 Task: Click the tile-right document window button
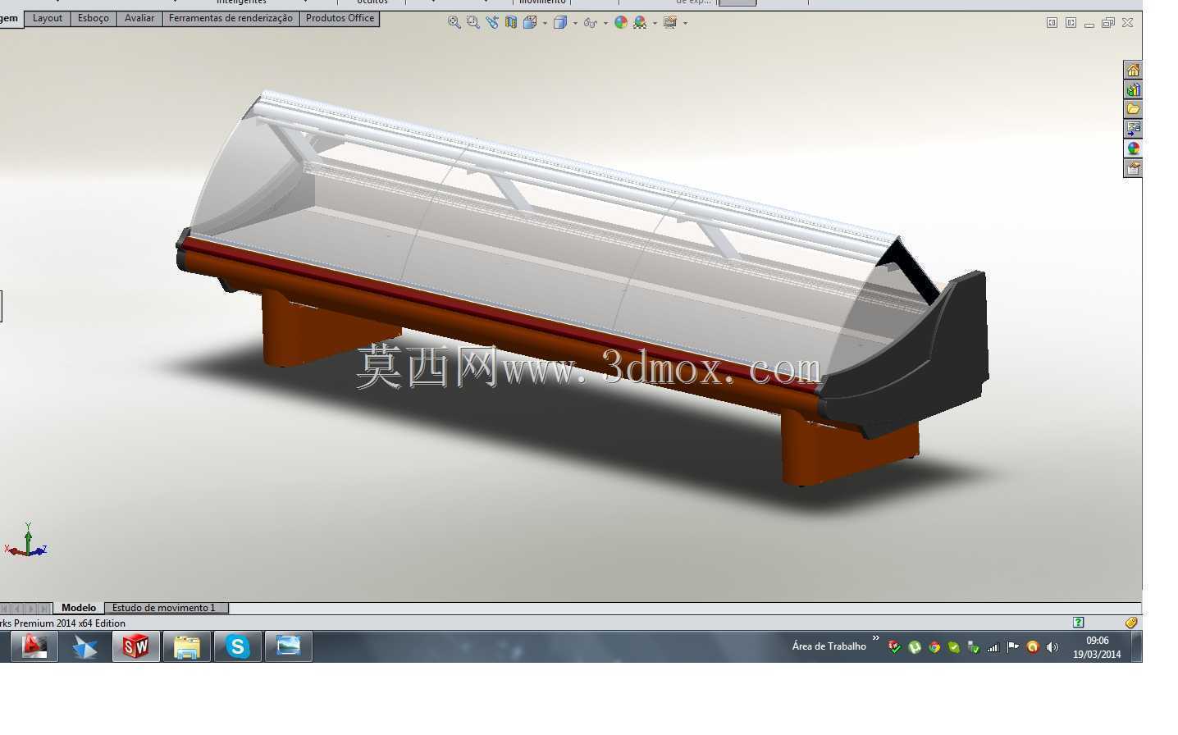point(1071,23)
